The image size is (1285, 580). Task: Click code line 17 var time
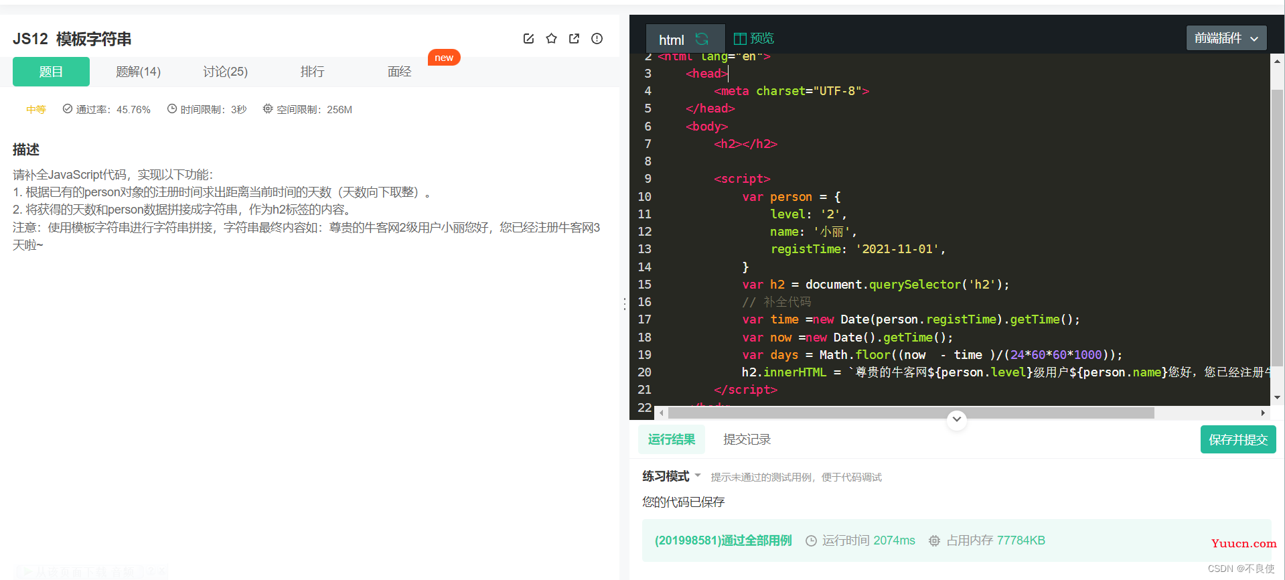tap(911, 319)
